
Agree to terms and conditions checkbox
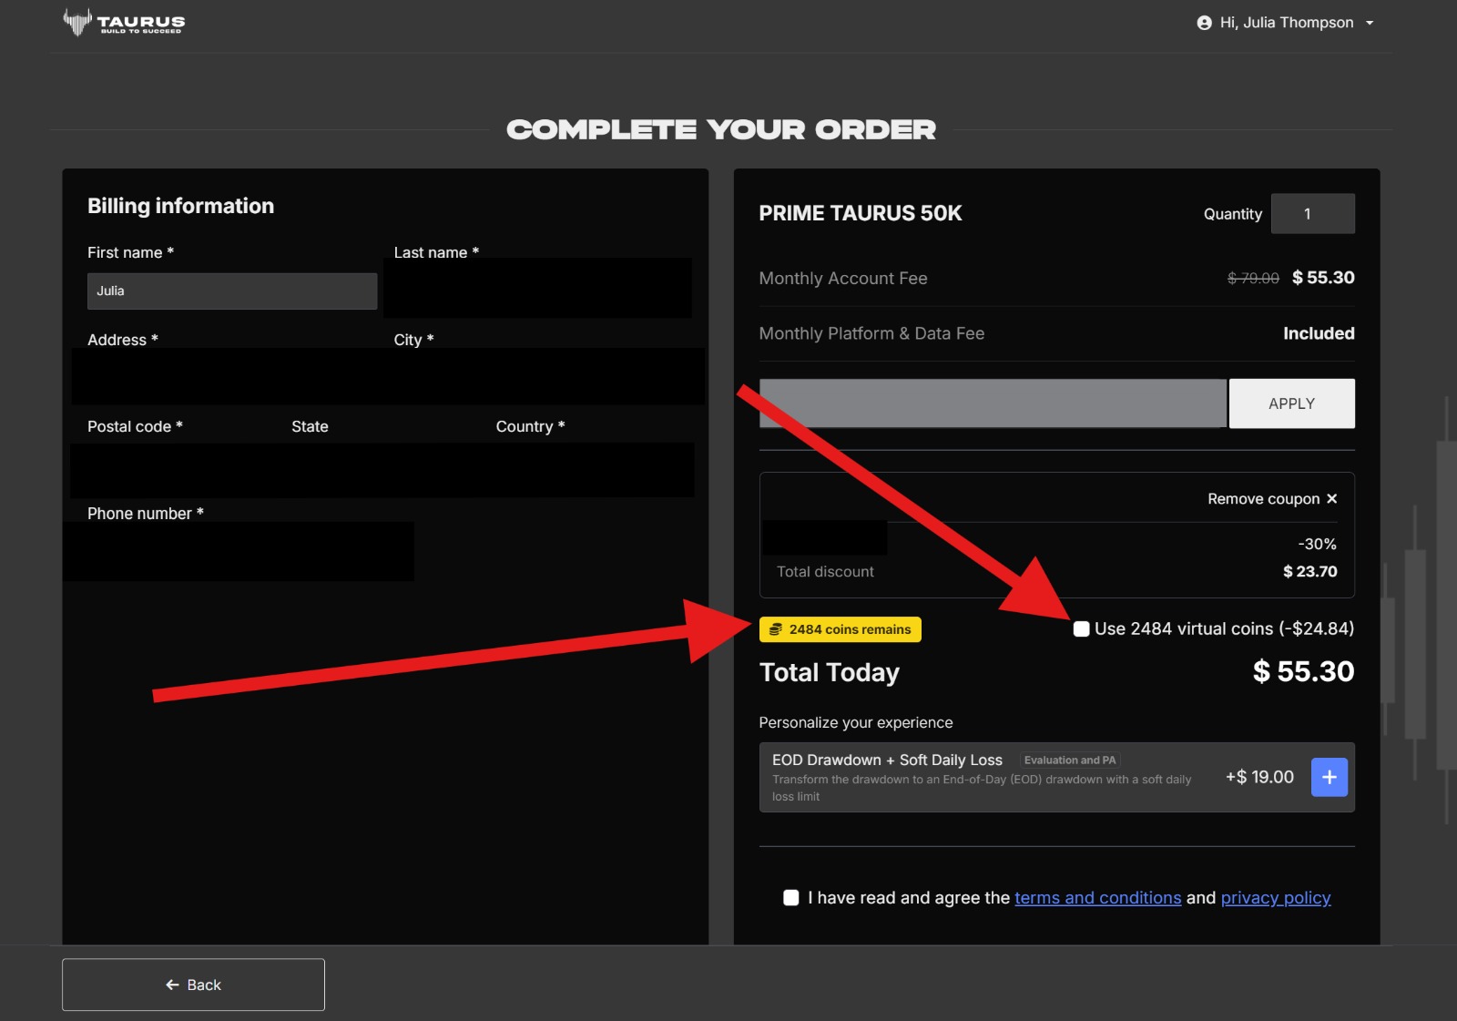click(791, 898)
